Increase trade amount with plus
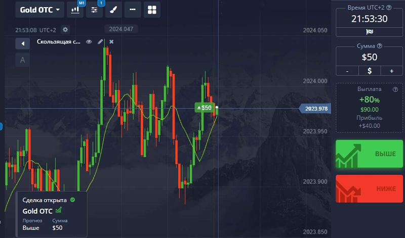Image resolution: width=405 pixels, height=238 pixels. pyautogui.click(x=391, y=71)
